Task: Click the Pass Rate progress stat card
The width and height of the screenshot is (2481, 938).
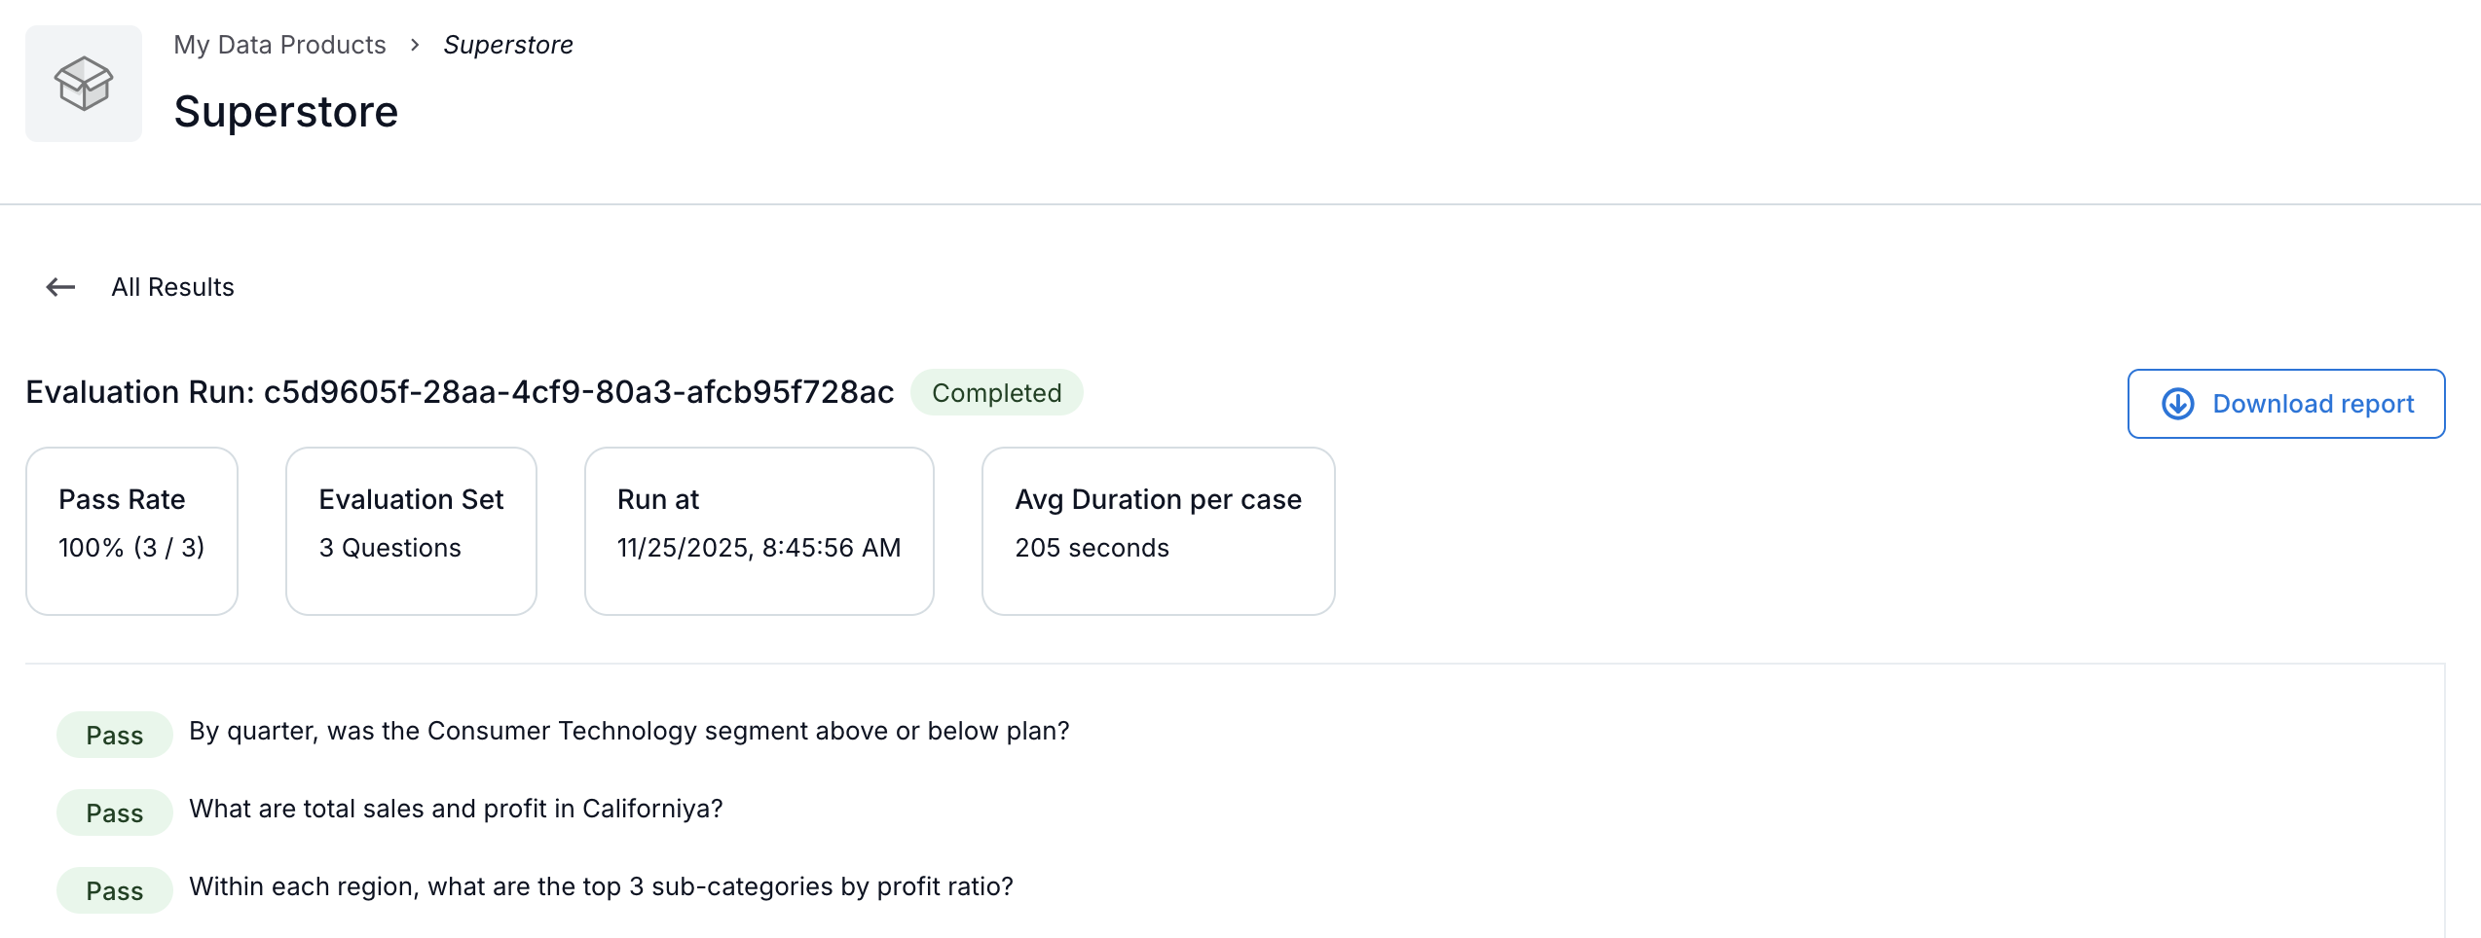Action: [131, 530]
